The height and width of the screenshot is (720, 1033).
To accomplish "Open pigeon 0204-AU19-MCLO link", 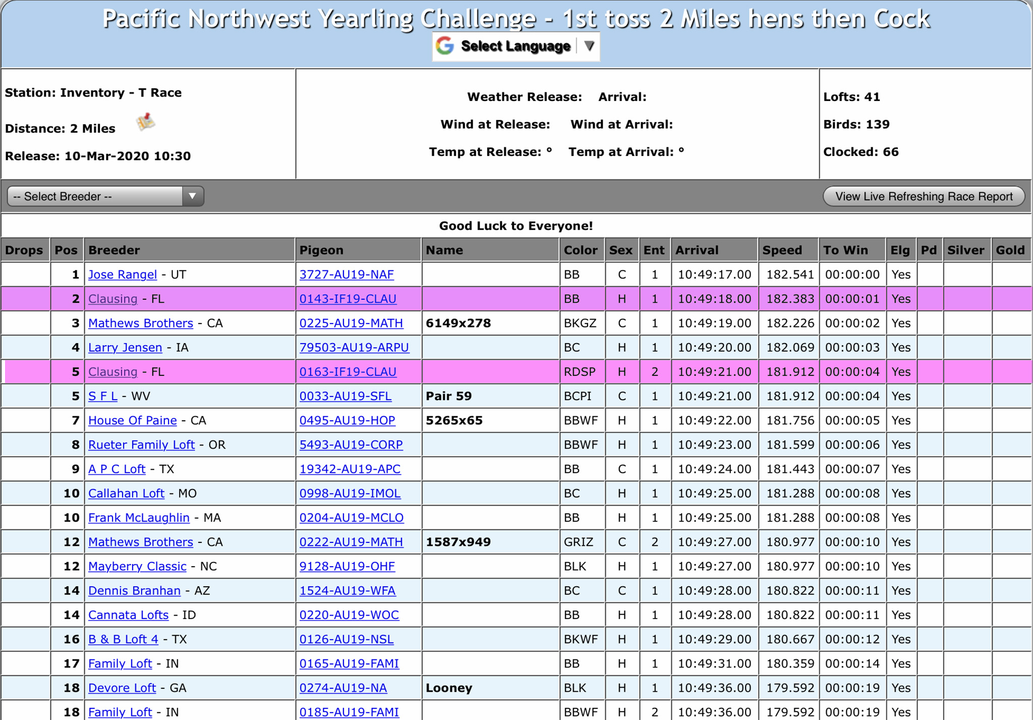I will point(352,518).
